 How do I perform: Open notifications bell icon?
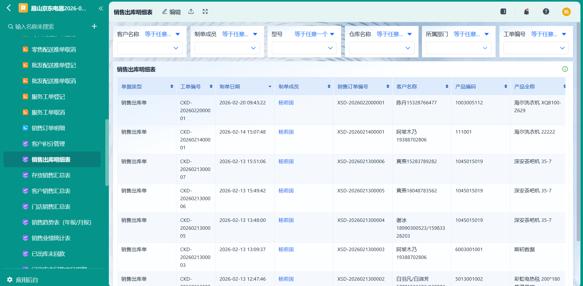point(526,12)
